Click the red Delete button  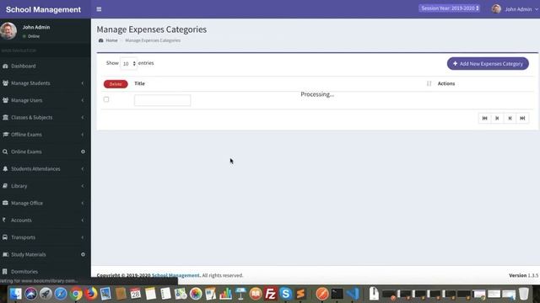click(116, 84)
